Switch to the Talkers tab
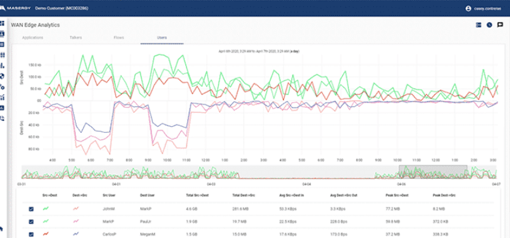Screen dimensions: 510x238 pos(76,37)
